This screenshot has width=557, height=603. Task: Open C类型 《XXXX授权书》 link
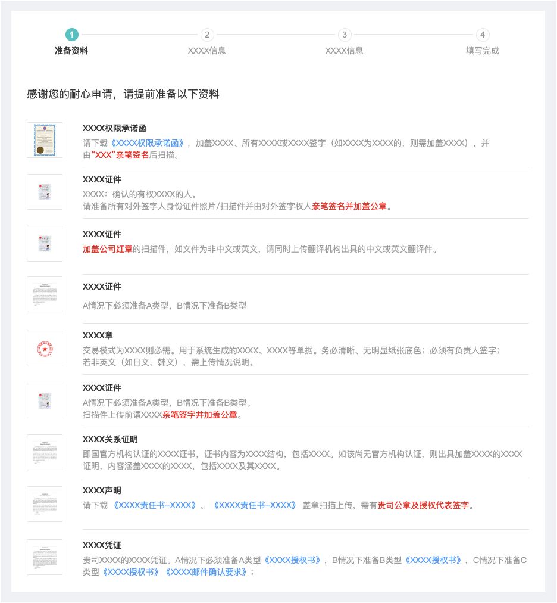tap(130, 572)
